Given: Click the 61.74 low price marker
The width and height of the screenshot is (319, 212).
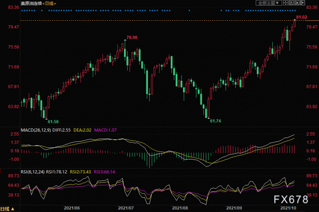Looking at the screenshot, I should pyautogui.click(x=215, y=120).
